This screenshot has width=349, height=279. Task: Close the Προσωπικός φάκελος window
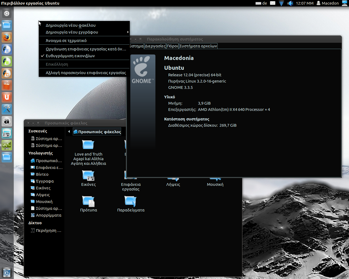coord(28,123)
